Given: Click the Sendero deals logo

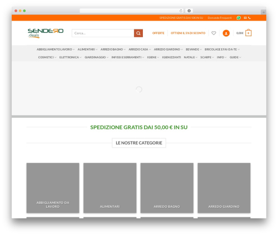Looking at the screenshot, I should (x=46, y=33).
